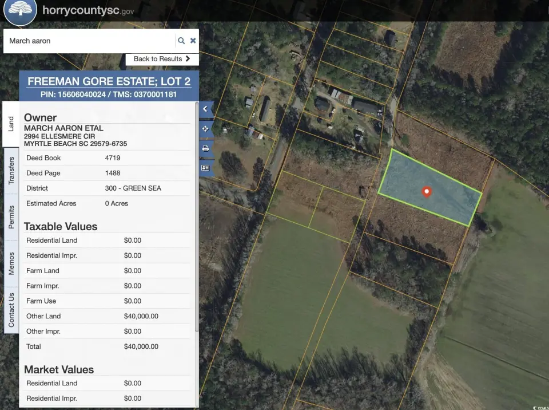Click the Horry County tree logo
The height and width of the screenshot is (410, 549).
(21, 10)
